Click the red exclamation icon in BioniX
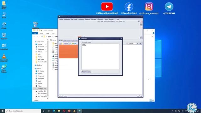Viewport: 201px width, 113px height. point(141,22)
